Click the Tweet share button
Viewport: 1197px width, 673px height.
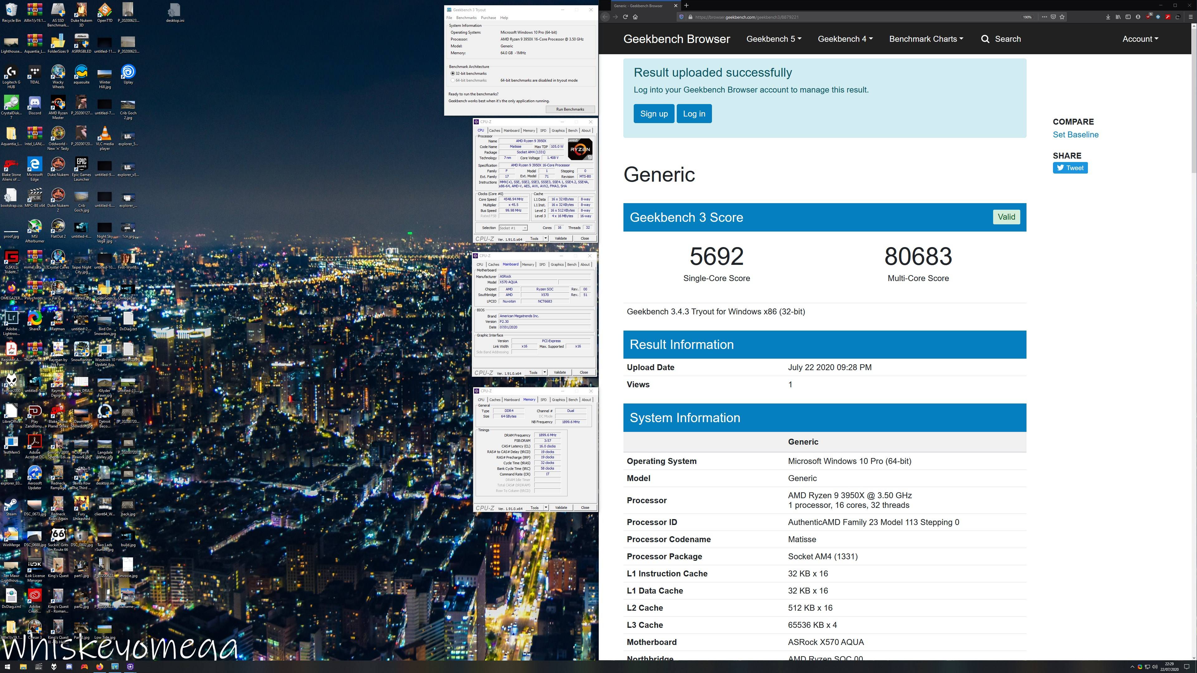click(x=1070, y=168)
